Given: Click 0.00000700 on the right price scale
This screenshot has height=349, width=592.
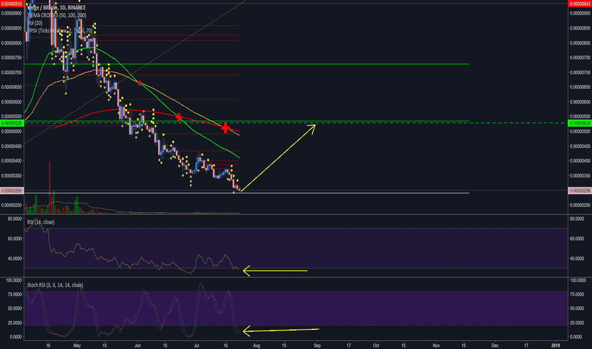Looking at the screenshot, I should pos(580,72).
